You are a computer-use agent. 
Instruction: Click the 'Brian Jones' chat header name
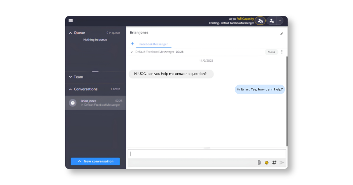pyautogui.click(x=139, y=33)
